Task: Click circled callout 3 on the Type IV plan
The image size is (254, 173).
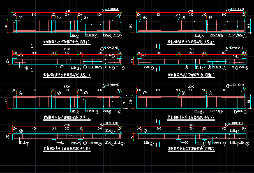Action: tap(202, 112)
